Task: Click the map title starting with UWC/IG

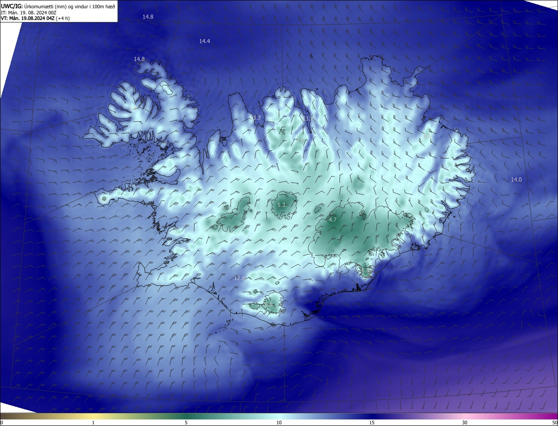Action: point(58,6)
